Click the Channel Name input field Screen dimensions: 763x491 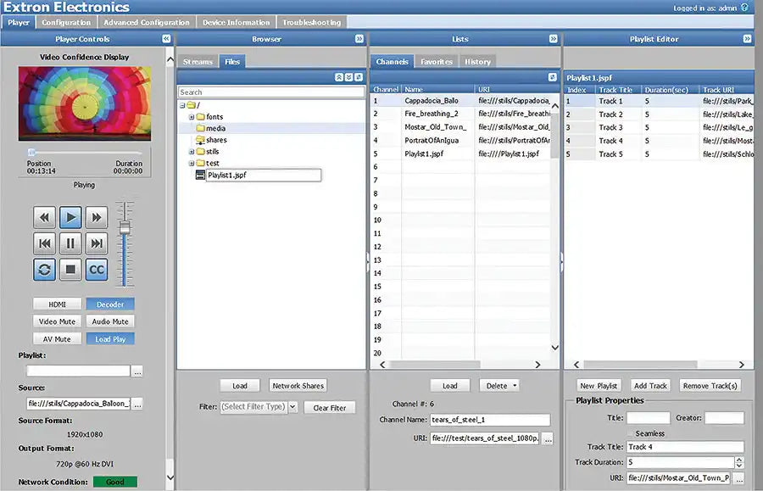point(490,420)
